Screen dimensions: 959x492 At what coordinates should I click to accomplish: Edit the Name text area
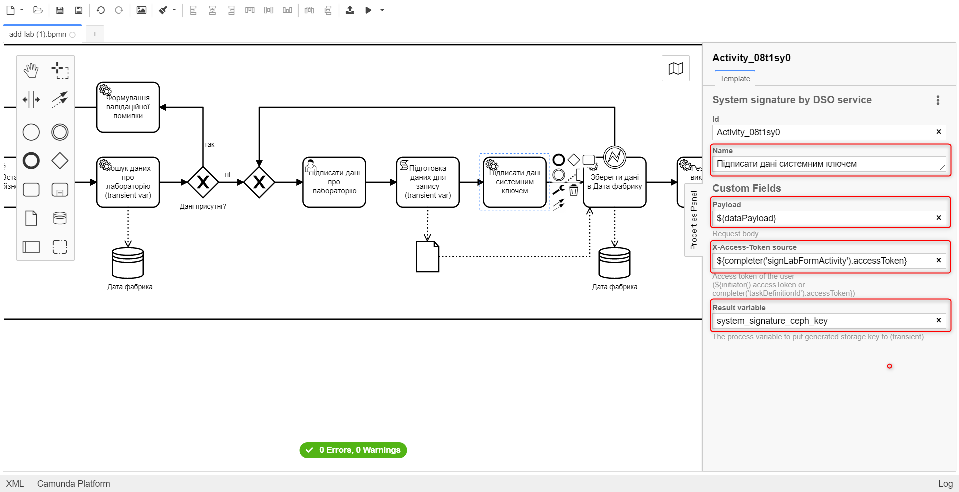[829, 164]
